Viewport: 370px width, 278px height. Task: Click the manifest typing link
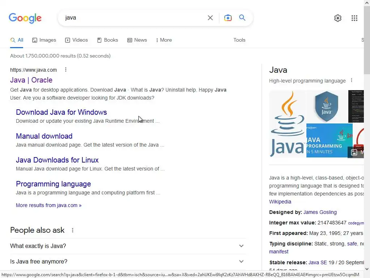[x=279, y=252]
